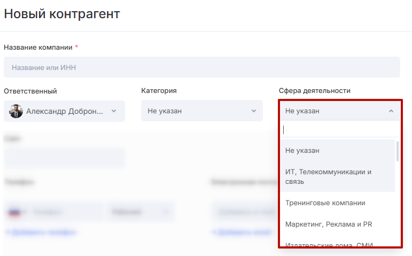Click the Название компании input field
The width and height of the screenshot is (412, 256).
coord(201,67)
